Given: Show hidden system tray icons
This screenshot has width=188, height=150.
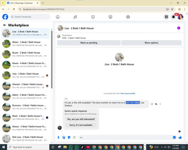Looking at the screenshot, I should pos(162,147).
